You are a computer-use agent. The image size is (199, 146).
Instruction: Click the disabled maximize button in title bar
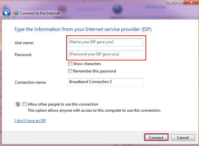coord(179,2)
